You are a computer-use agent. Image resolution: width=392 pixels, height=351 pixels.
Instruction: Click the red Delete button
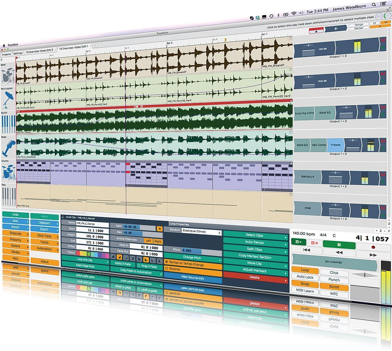[x=255, y=277]
